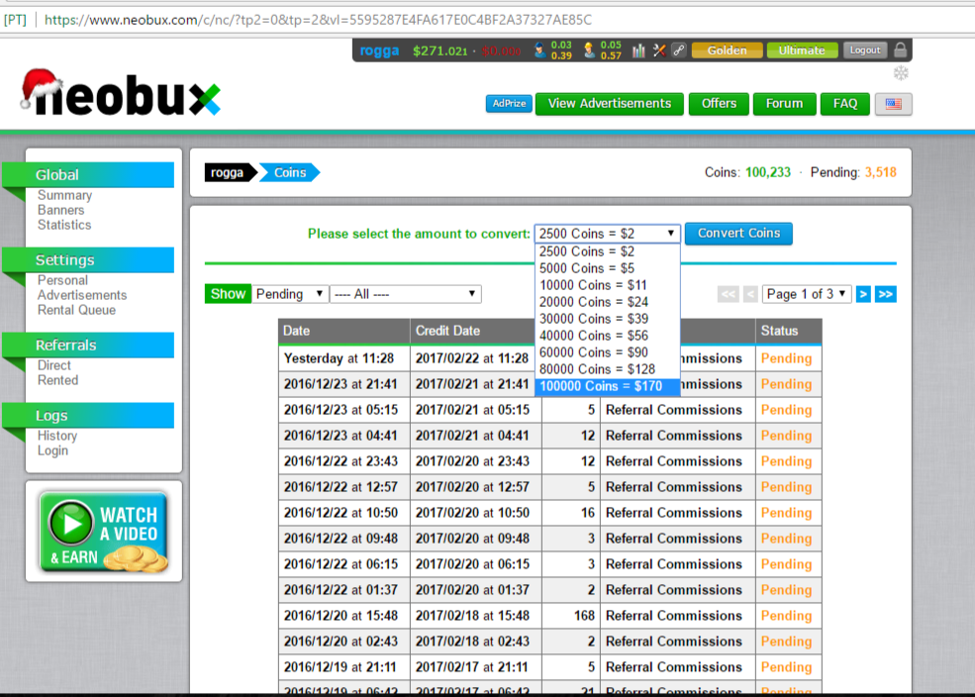Expand the '---- All ----' type dropdown

(405, 294)
